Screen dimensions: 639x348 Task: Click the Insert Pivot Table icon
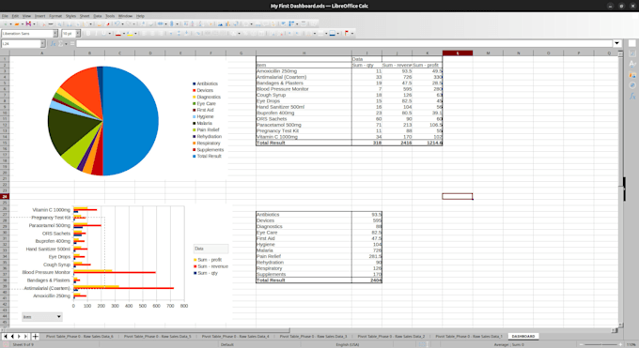pyautogui.click(x=236, y=24)
